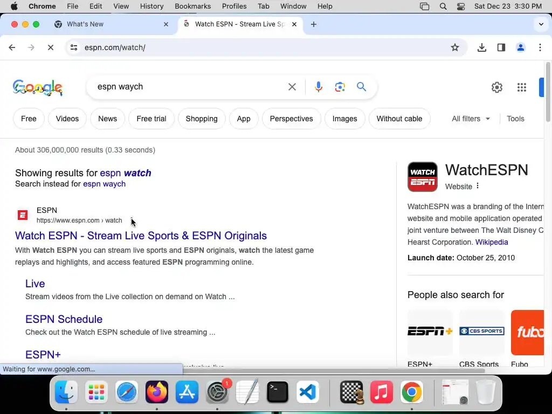
Task: Expand the All filters dropdown
Action: pos(471,119)
